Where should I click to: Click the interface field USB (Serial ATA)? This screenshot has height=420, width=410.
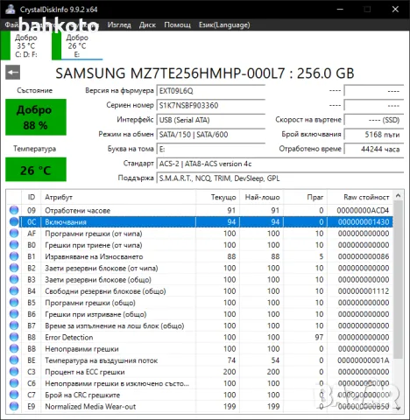point(211,120)
